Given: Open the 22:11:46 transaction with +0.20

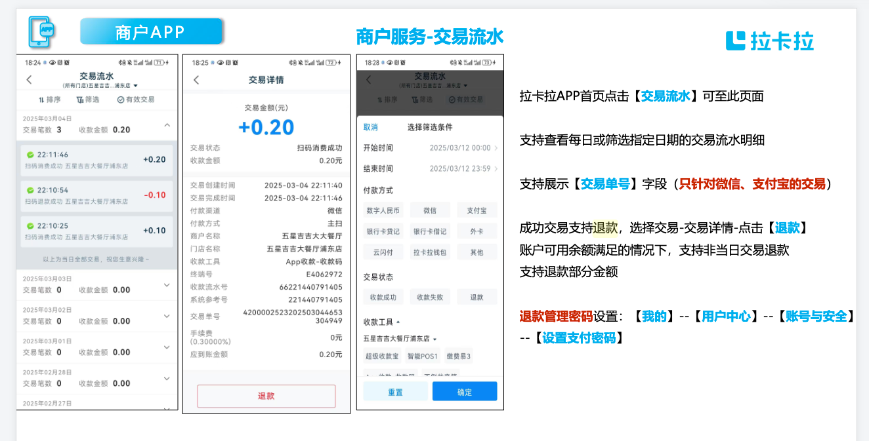Looking at the screenshot, I should pos(96,159).
